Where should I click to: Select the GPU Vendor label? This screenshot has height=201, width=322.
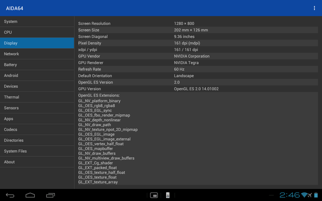tap(89, 56)
